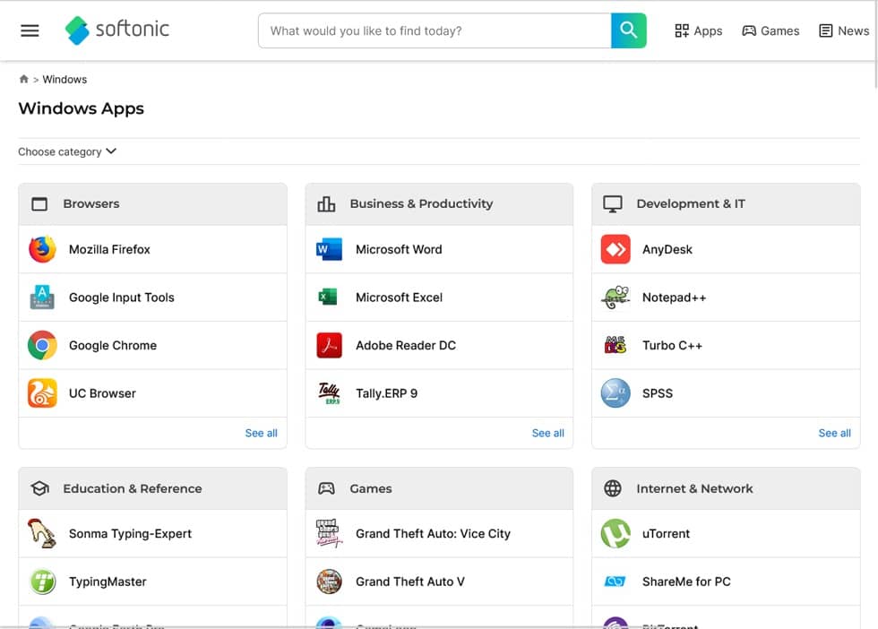Open the Education & Reference heading
The width and height of the screenshot is (878, 629).
coord(133,488)
